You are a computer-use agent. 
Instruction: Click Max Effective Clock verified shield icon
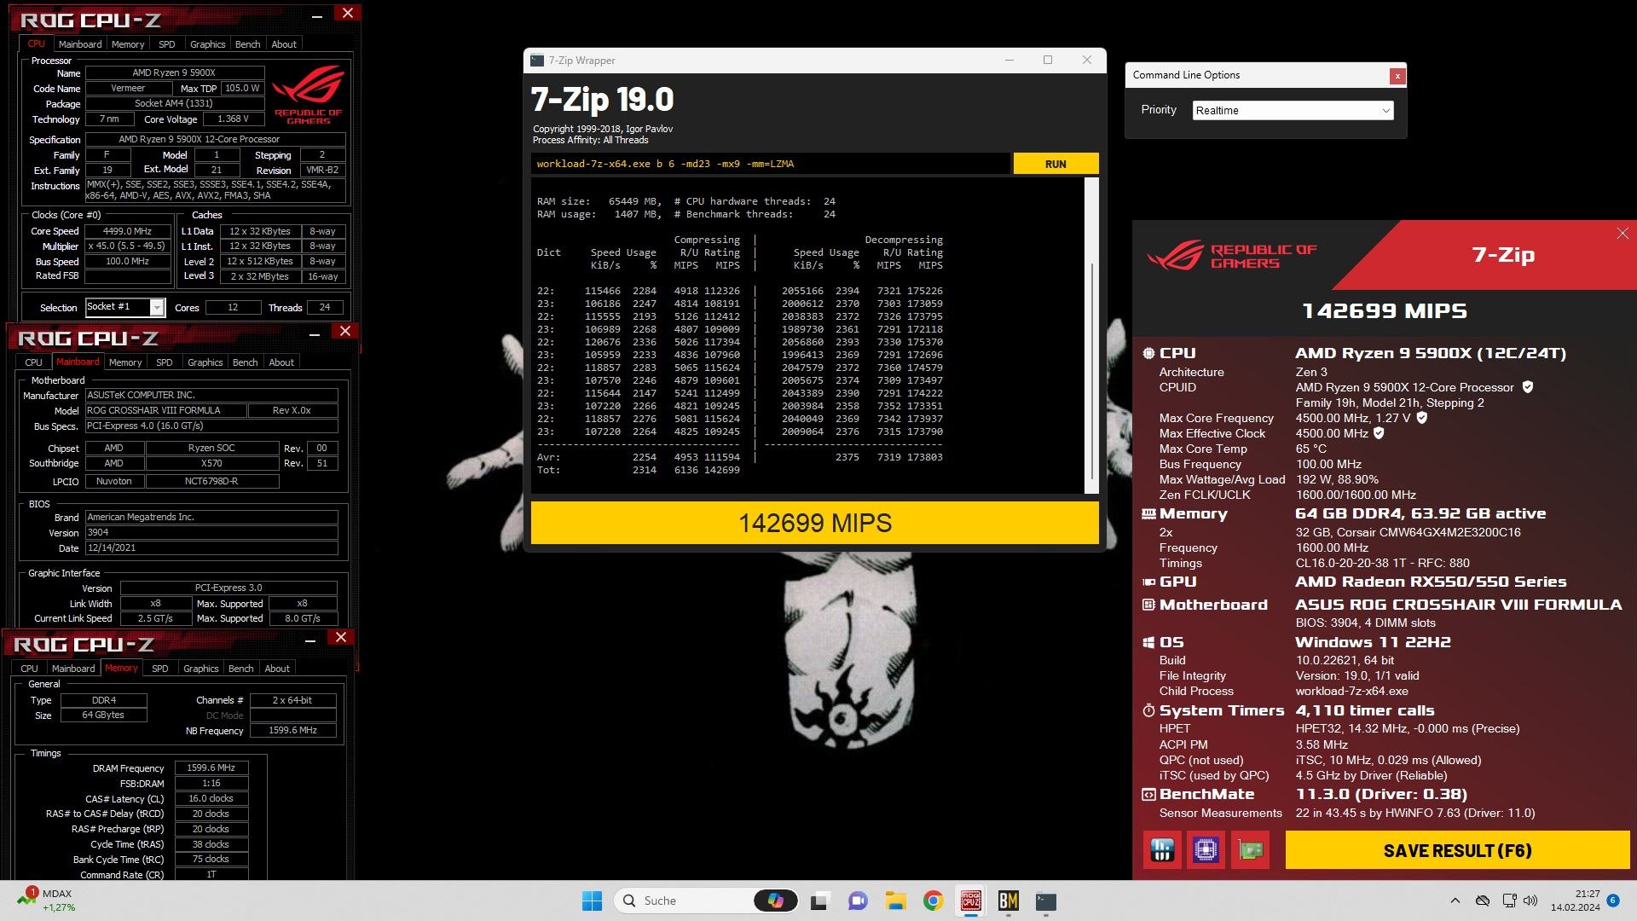1379,433
